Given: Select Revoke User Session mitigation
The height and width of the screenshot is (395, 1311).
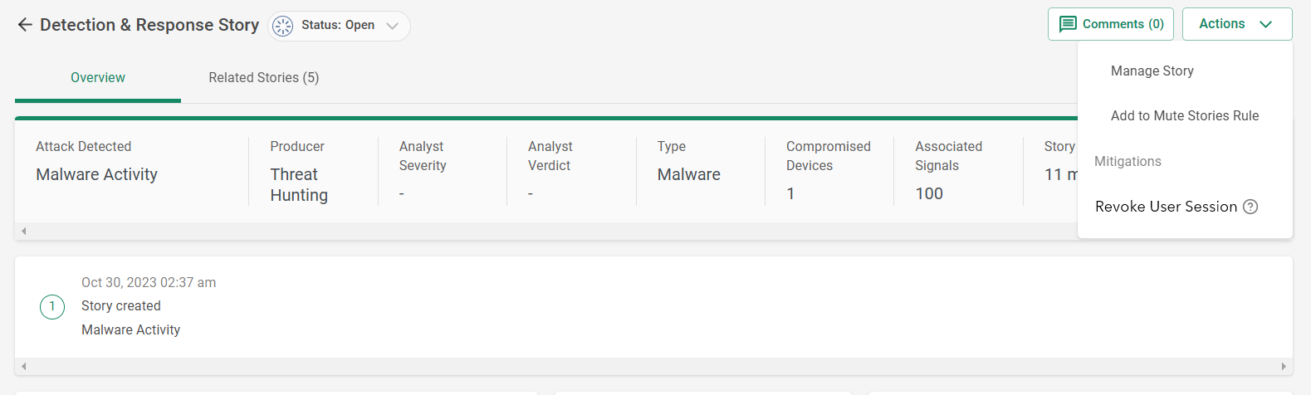Looking at the screenshot, I should click(1167, 207).
